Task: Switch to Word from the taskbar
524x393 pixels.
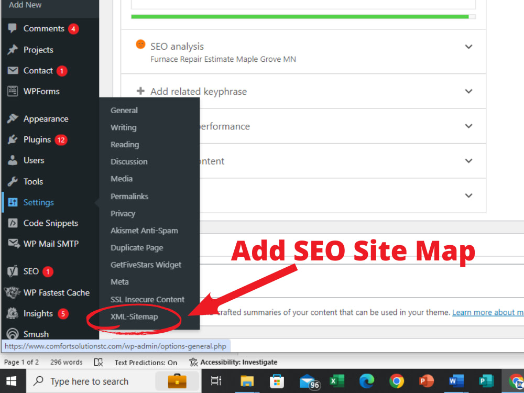Action: [456, 381]
